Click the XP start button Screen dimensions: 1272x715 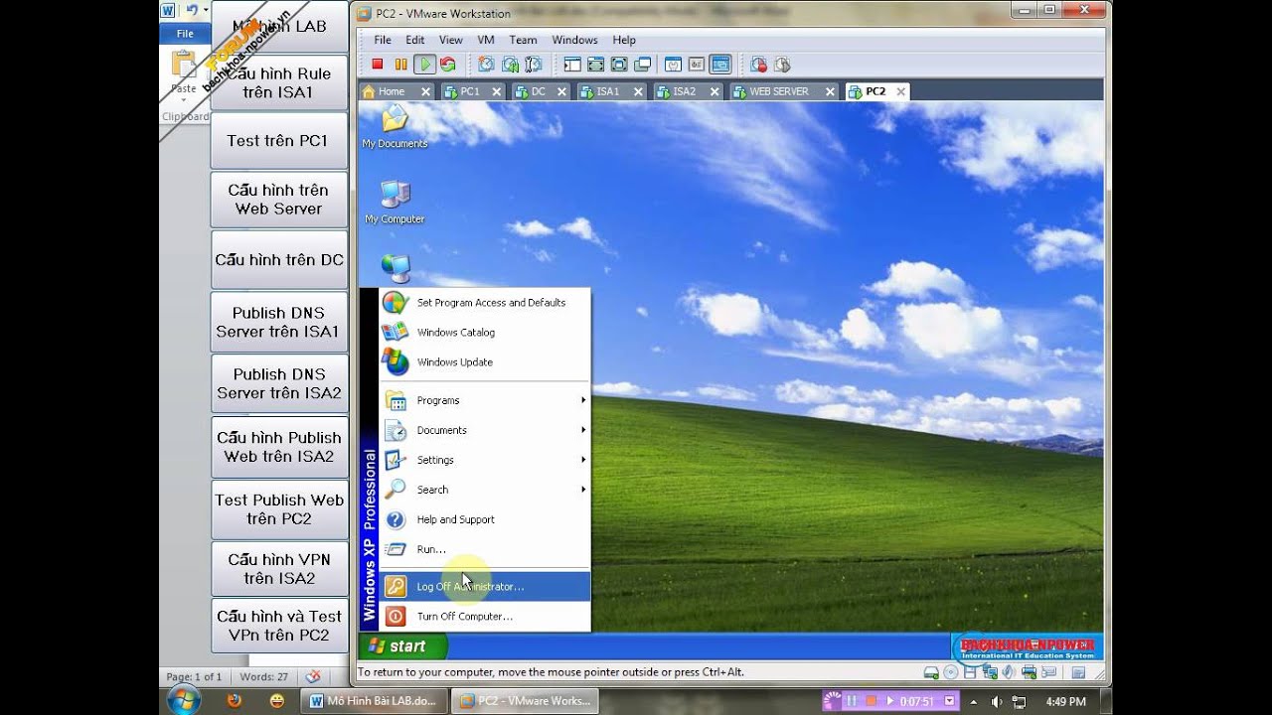coord(401,646)
